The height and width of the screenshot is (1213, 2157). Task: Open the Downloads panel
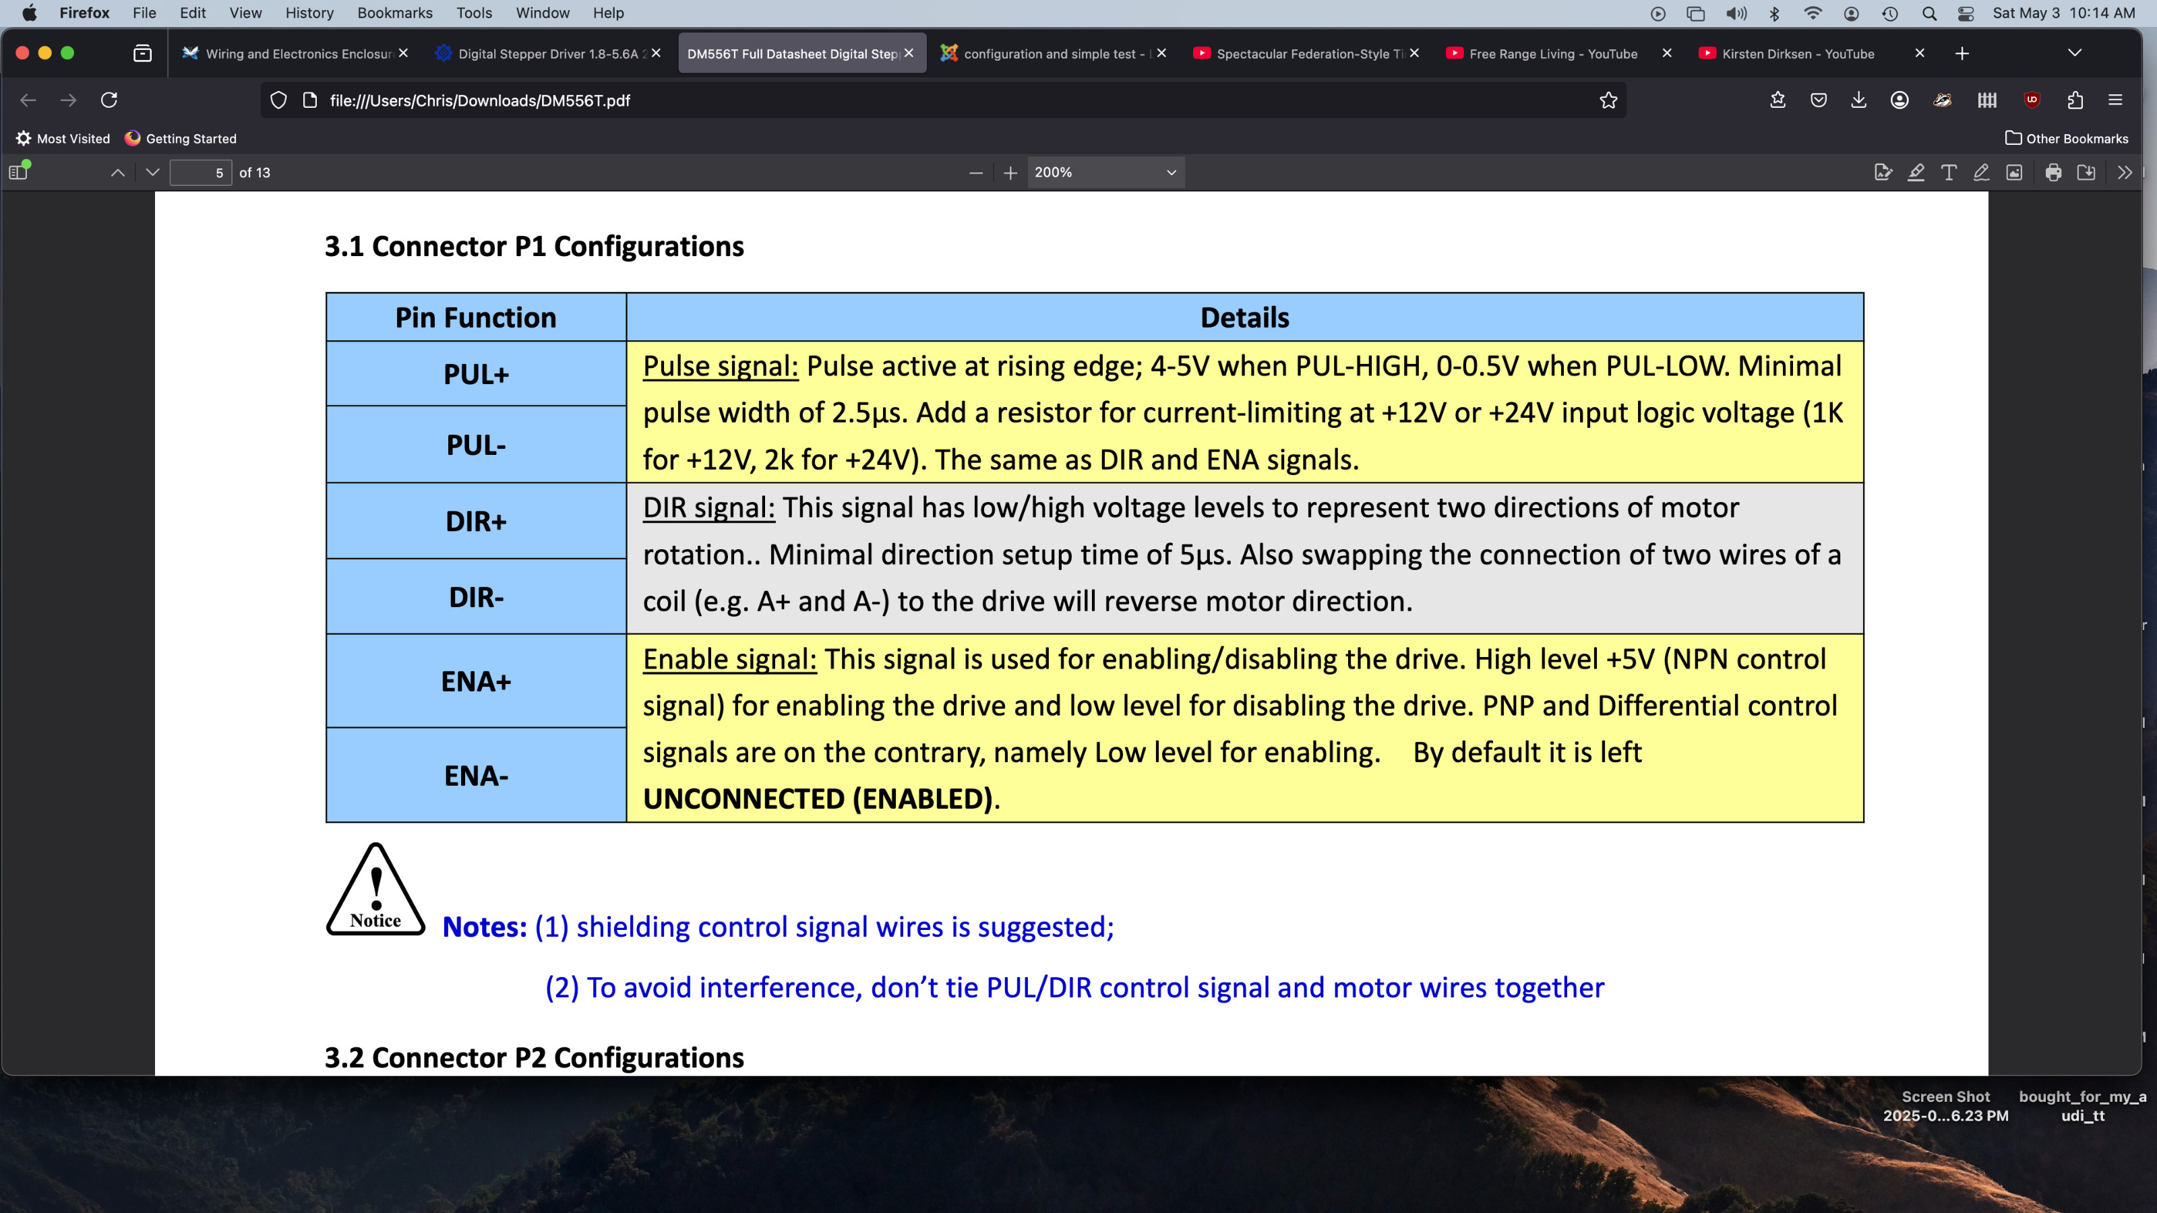1859,100
